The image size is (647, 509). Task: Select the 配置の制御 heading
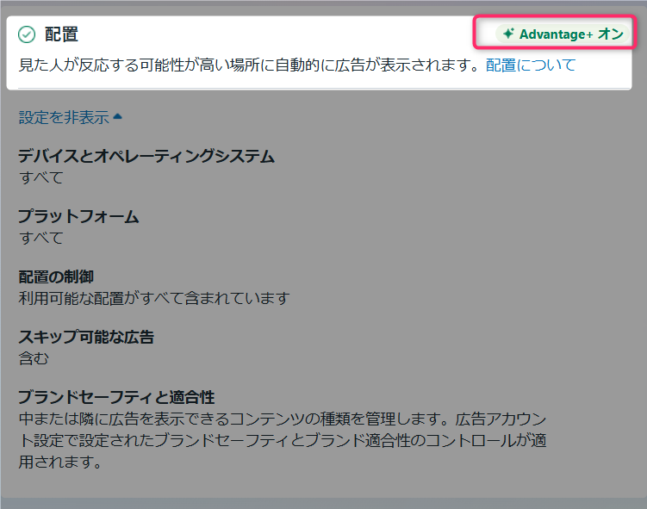click(56, 276)
